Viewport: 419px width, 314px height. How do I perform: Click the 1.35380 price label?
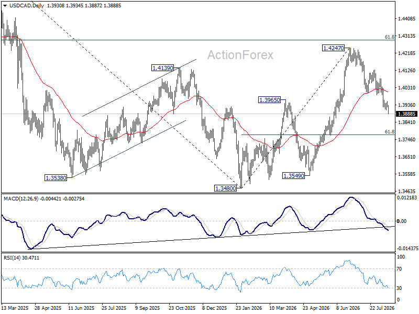pyautogui.click(x=56, y=178)
